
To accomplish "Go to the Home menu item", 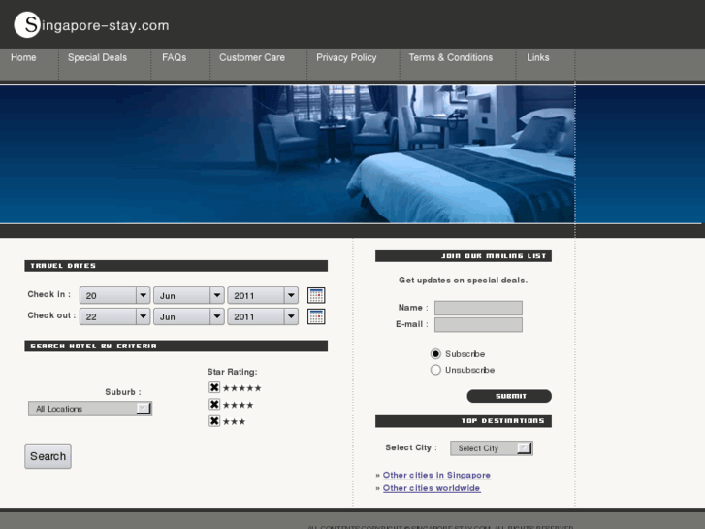I will [23, 57].
